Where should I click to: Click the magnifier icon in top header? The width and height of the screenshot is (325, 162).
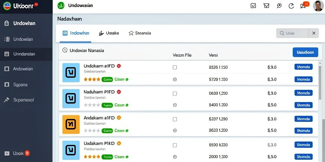coord(279,6)
